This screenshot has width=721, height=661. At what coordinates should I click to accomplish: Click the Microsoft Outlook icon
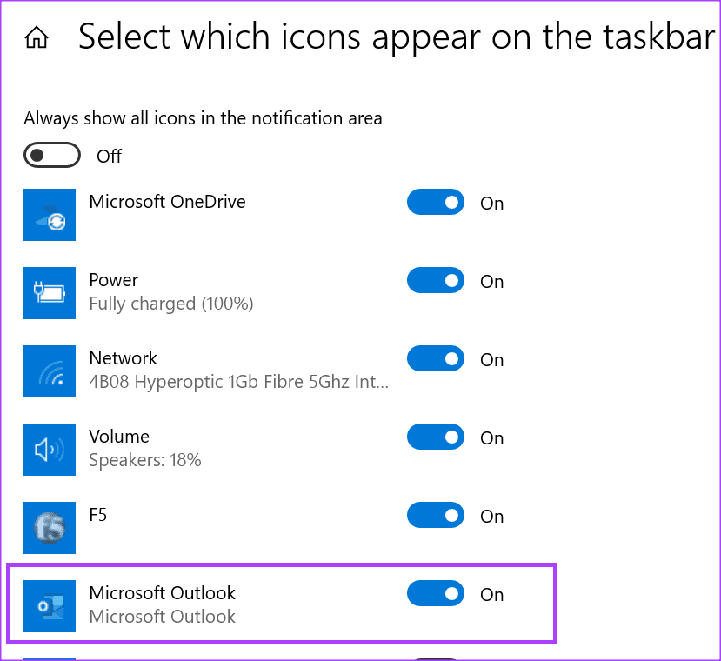point(50,606)
